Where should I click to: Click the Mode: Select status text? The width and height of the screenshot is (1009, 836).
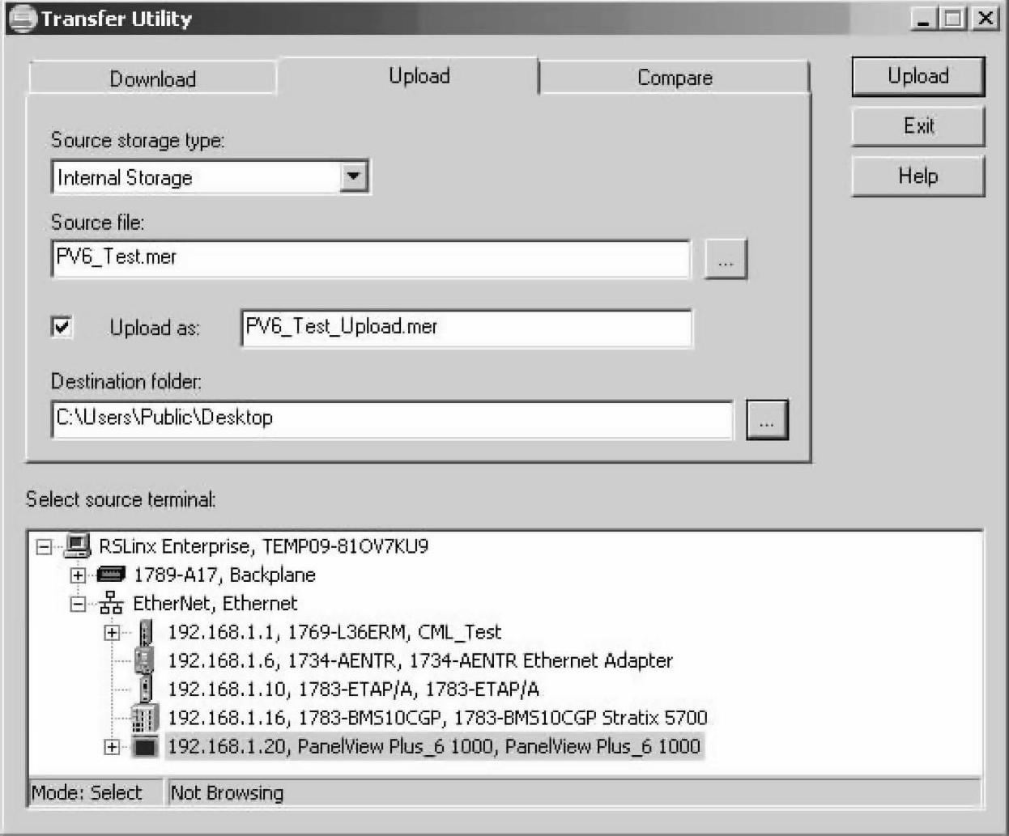point(87,792)
